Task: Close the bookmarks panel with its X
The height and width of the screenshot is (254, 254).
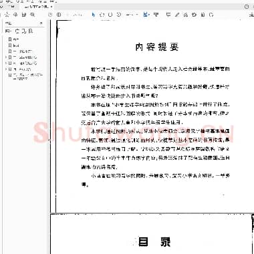Action: [x=41, y=23]
